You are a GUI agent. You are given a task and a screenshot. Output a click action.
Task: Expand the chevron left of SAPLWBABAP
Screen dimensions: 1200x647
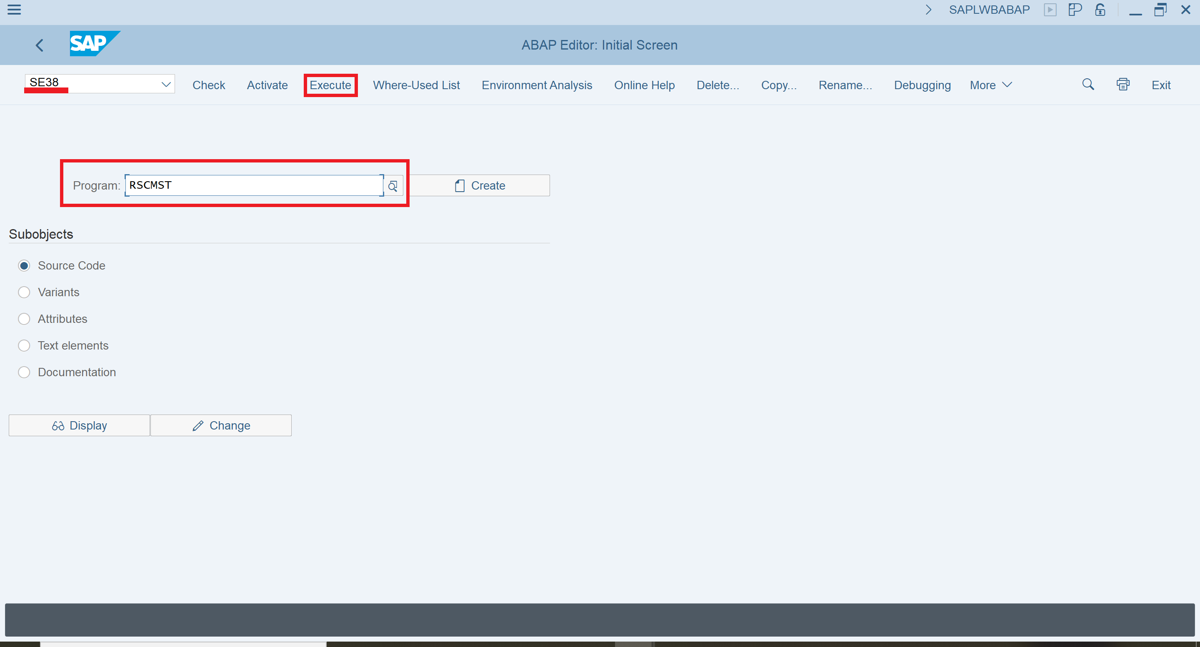click(928, 10)
